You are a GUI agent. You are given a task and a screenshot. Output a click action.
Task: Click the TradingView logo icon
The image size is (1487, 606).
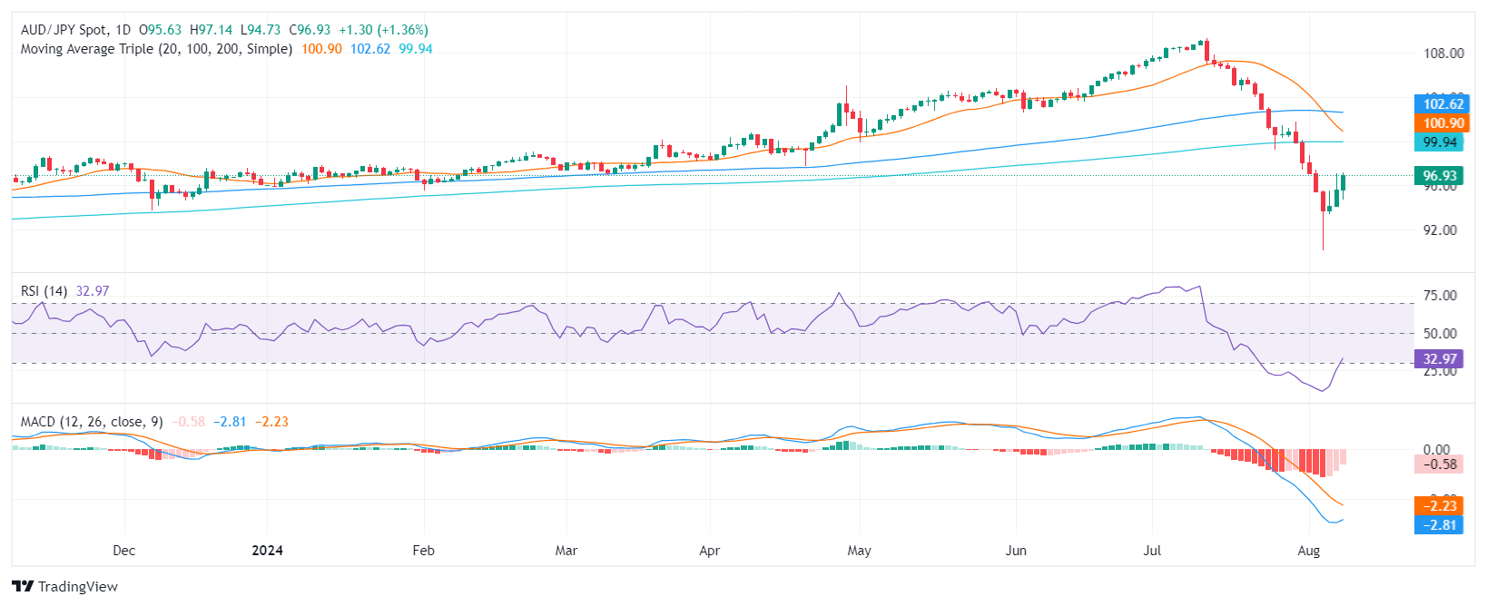pyautogui.click(x=23, y=586)
